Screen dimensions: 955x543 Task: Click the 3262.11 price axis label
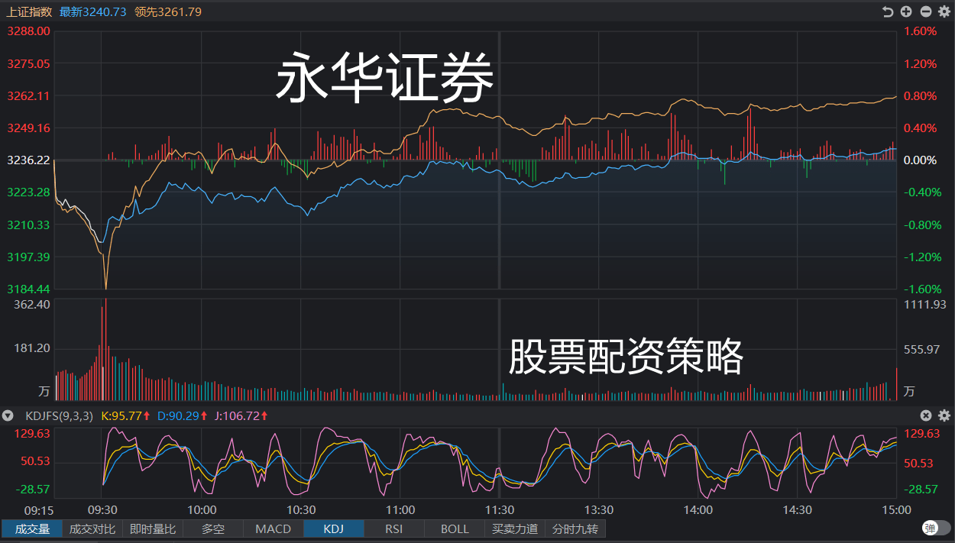[28, 96]
